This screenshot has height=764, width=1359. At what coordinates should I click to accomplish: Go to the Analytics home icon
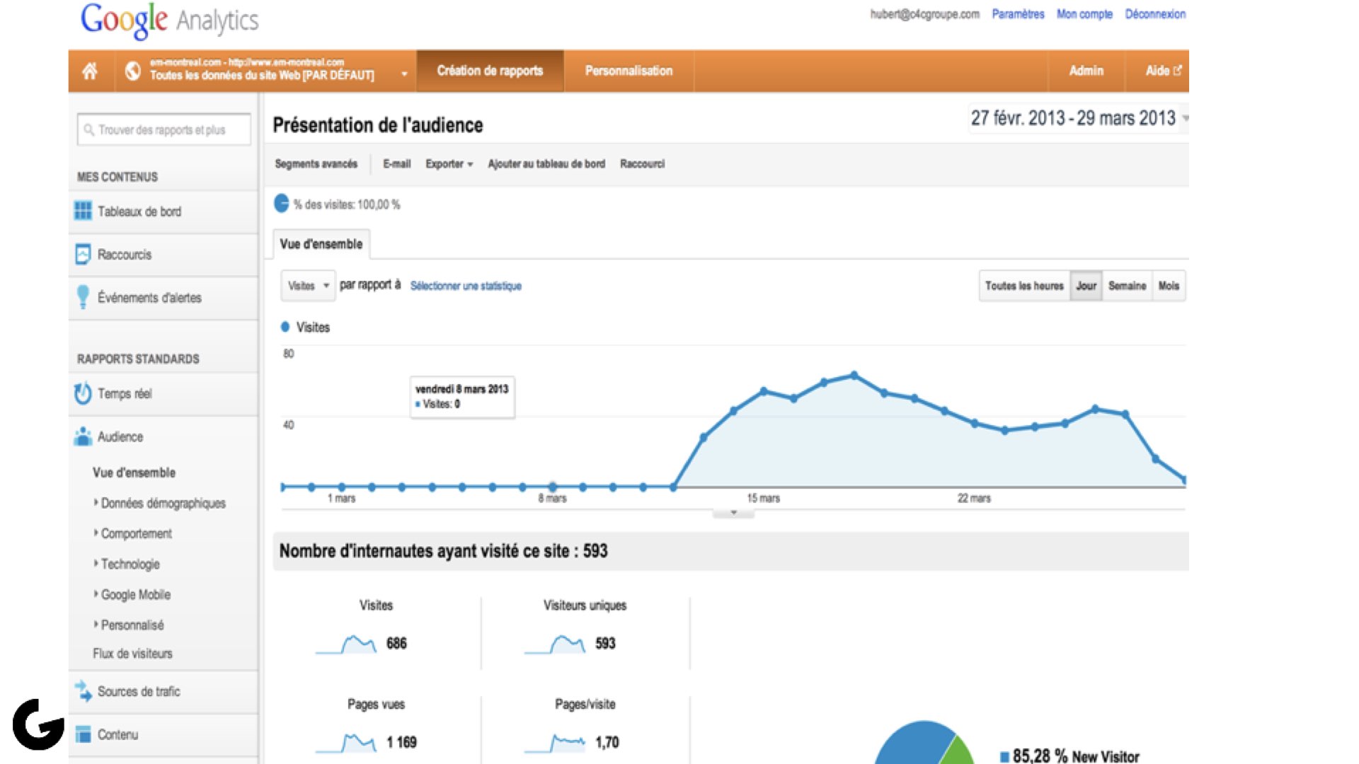90,71
